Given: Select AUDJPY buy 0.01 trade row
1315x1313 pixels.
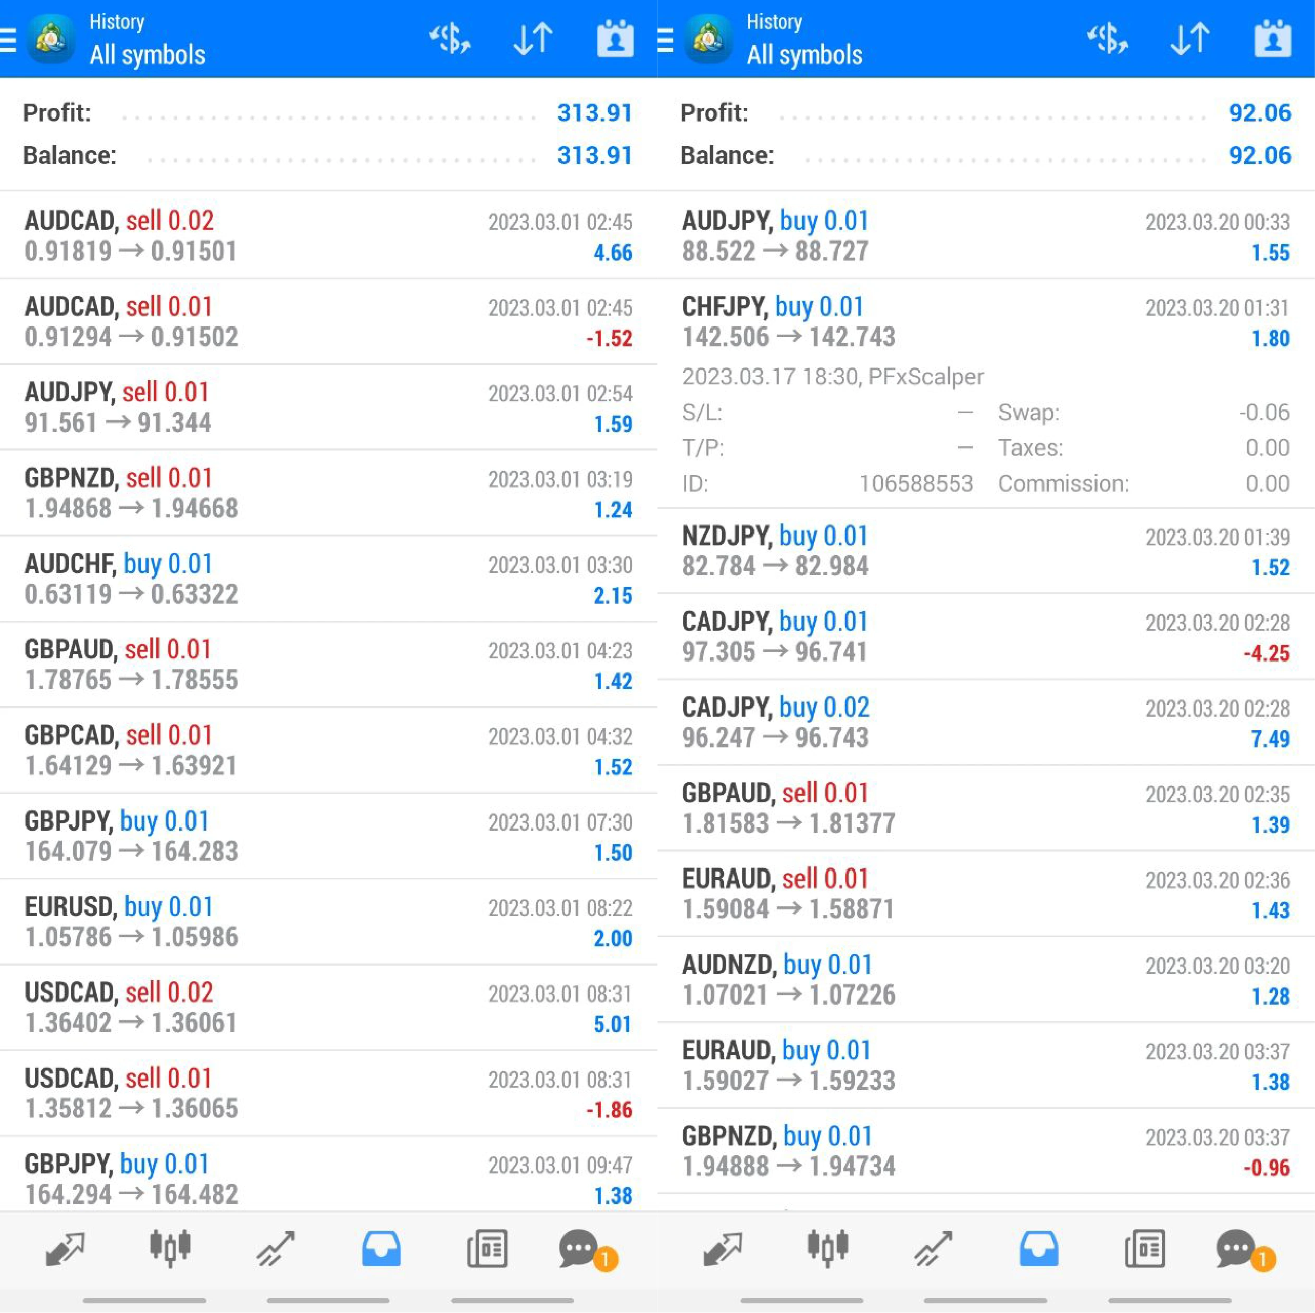Looking at the screenshot, I should click(x=986, y=235).
